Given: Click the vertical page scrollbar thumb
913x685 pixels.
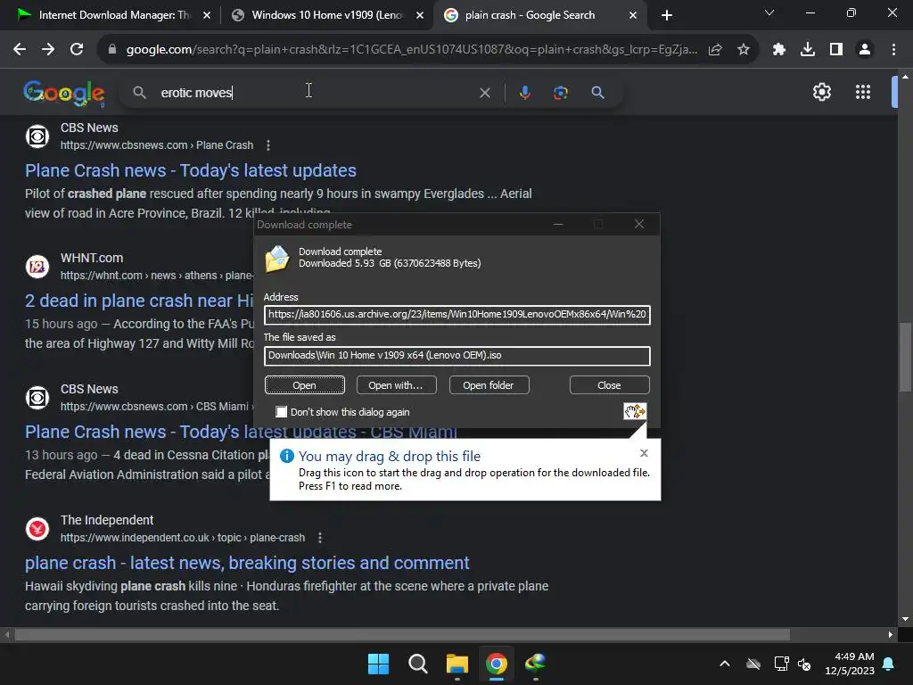Looking at the screenshot, I should coord(904,357).
